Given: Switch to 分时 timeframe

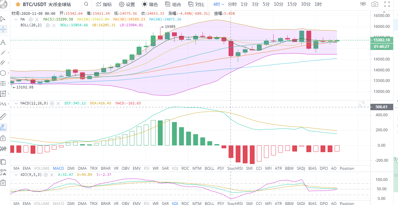Looking at the screenshot, I should coord(232,4).
